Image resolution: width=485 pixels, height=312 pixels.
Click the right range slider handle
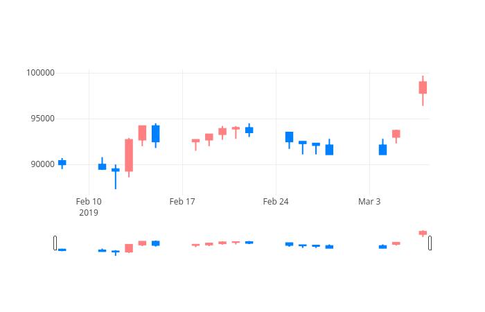coord(430,243)
